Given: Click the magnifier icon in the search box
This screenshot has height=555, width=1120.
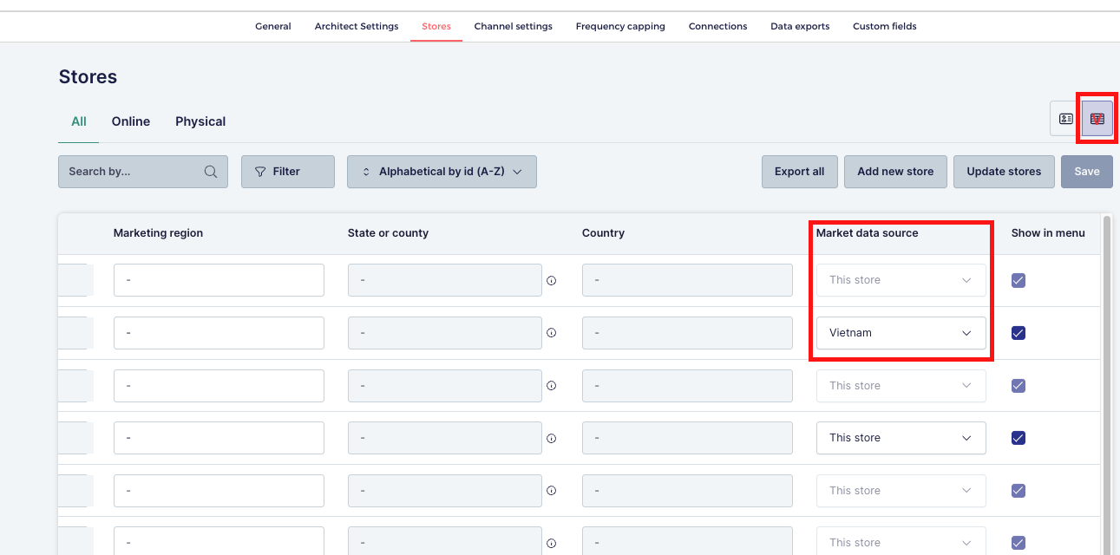Looking at the screenshot, I should [x=211, y=172].
